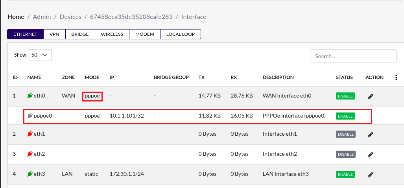Edit the eth3 interface with the pencil icon
This screenshot has width=404, height=188.
point(370,175)
